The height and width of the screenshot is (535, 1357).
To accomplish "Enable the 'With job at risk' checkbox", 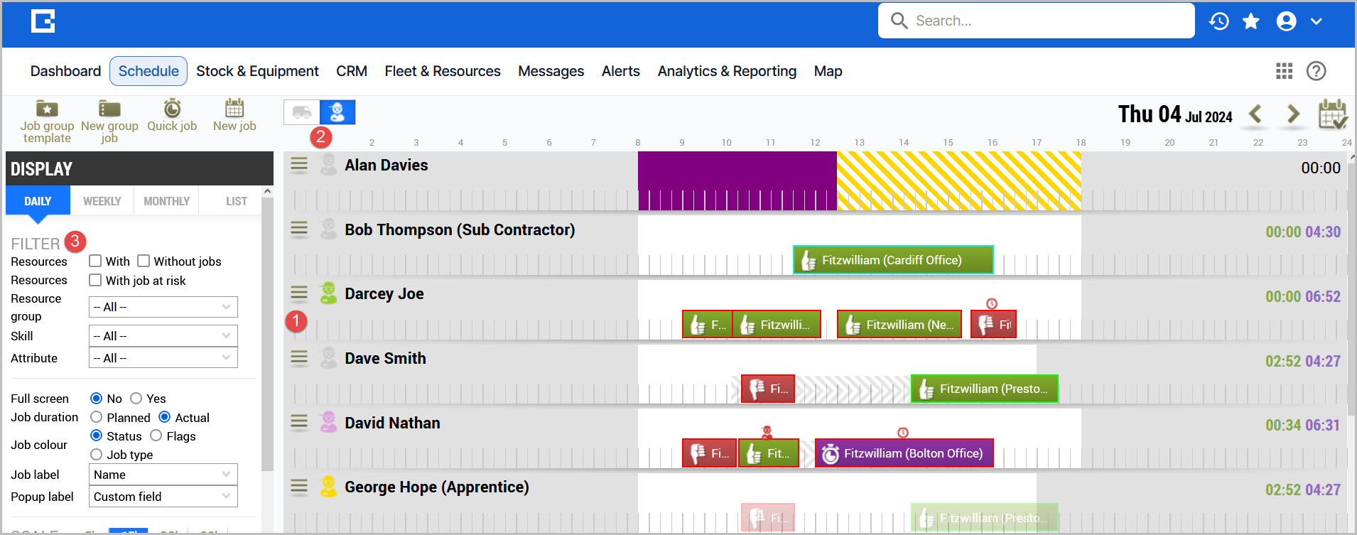I will (x=95, y=280).
